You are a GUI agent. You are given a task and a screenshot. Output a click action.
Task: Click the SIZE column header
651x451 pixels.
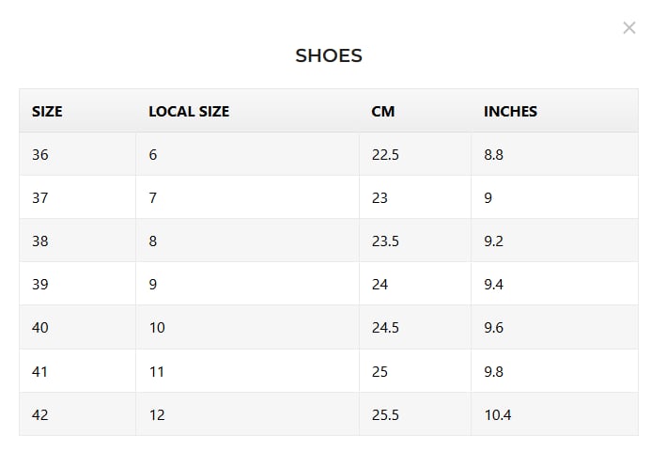[47, 111]
